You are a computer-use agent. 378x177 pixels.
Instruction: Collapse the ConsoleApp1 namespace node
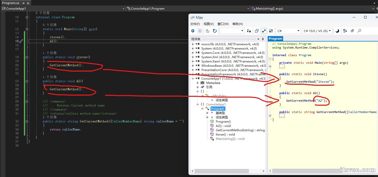tap(198, 104)
